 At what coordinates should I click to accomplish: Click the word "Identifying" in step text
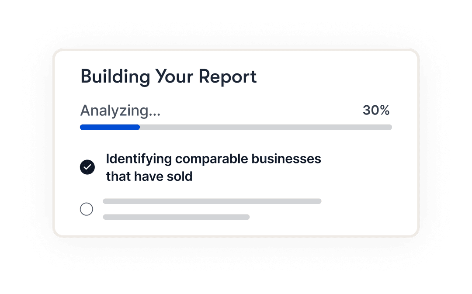(x=139, y=159)
